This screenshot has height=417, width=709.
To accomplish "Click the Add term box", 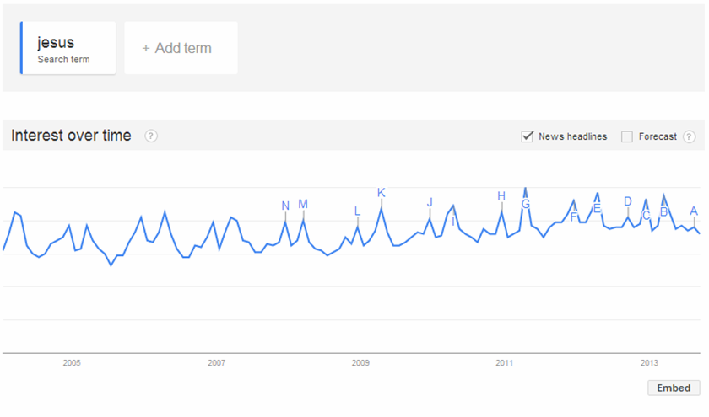I will 181,48.
